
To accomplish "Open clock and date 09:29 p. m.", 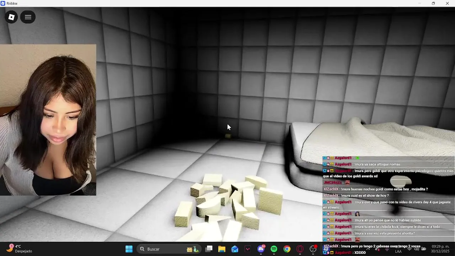I will click(440, 249).
